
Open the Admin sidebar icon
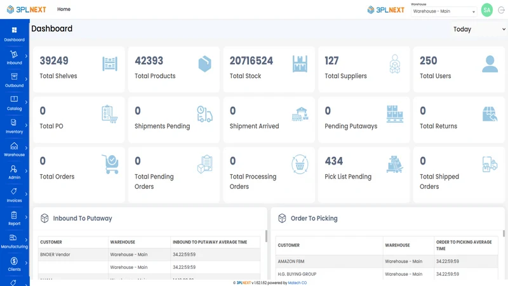[13, 169]
